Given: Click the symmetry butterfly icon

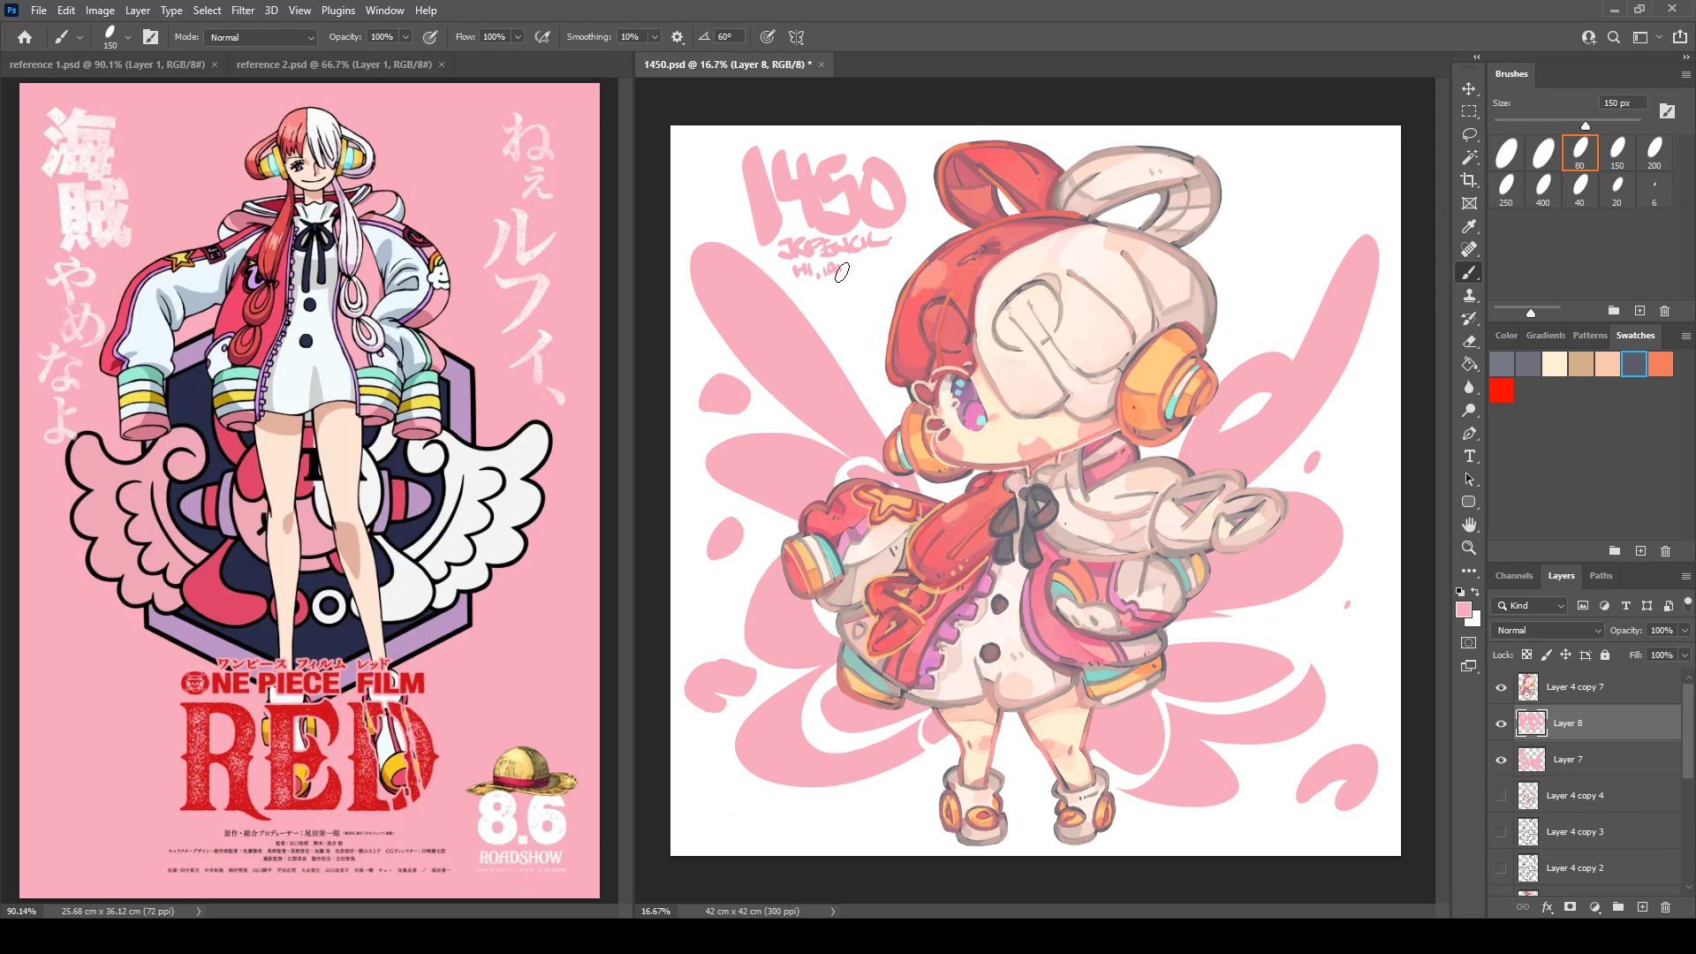Looking at the screenshot, I should [x=797, y=37].
